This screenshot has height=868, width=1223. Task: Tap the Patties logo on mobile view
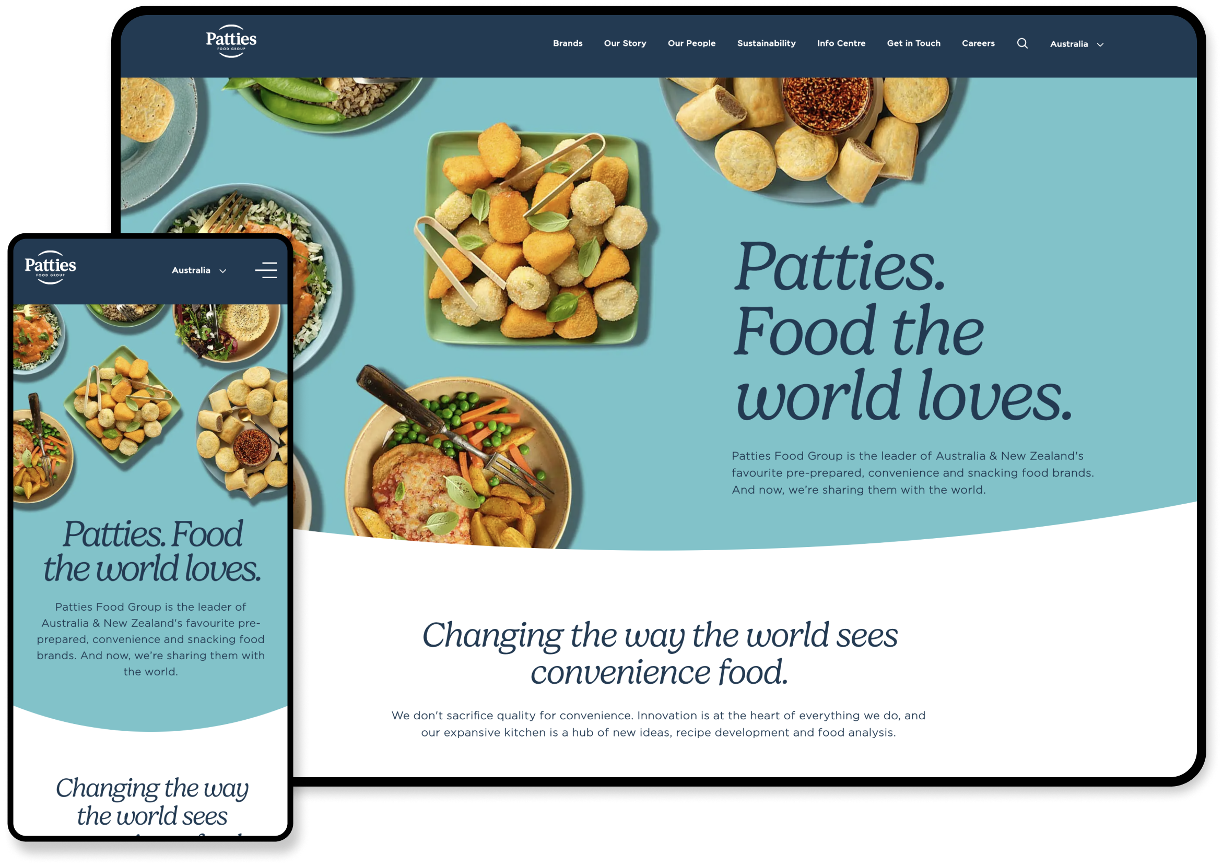pos(50,267)
